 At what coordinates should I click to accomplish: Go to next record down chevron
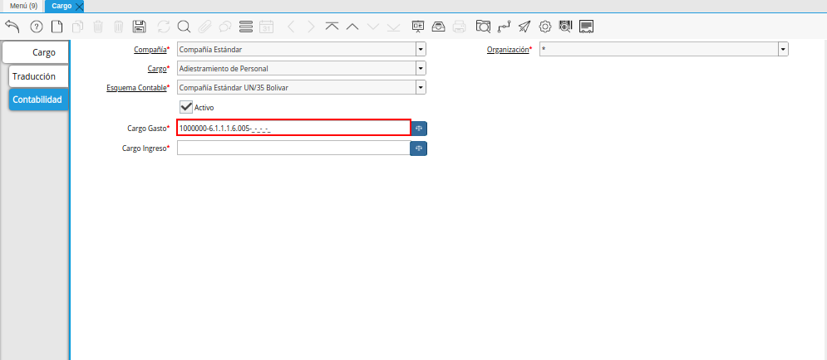coord(373,27)
